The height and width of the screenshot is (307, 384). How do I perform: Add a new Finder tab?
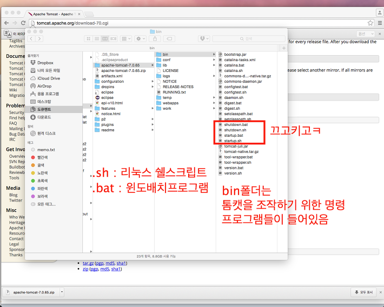[x=284, y=48]
